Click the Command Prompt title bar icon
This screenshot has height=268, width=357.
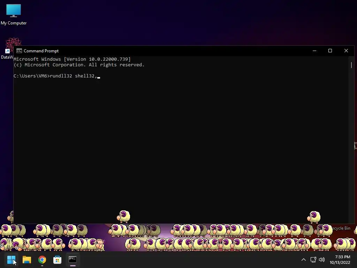point(19,51)
